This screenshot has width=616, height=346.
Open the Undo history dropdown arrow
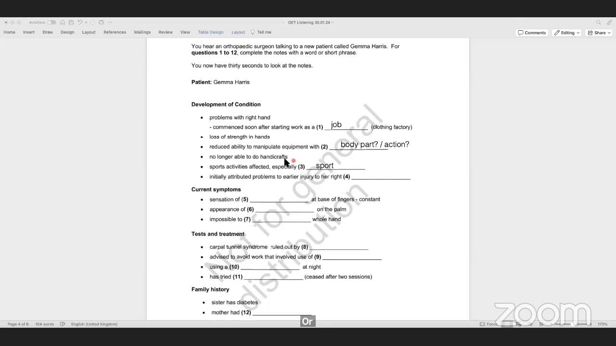coord(86,23)
